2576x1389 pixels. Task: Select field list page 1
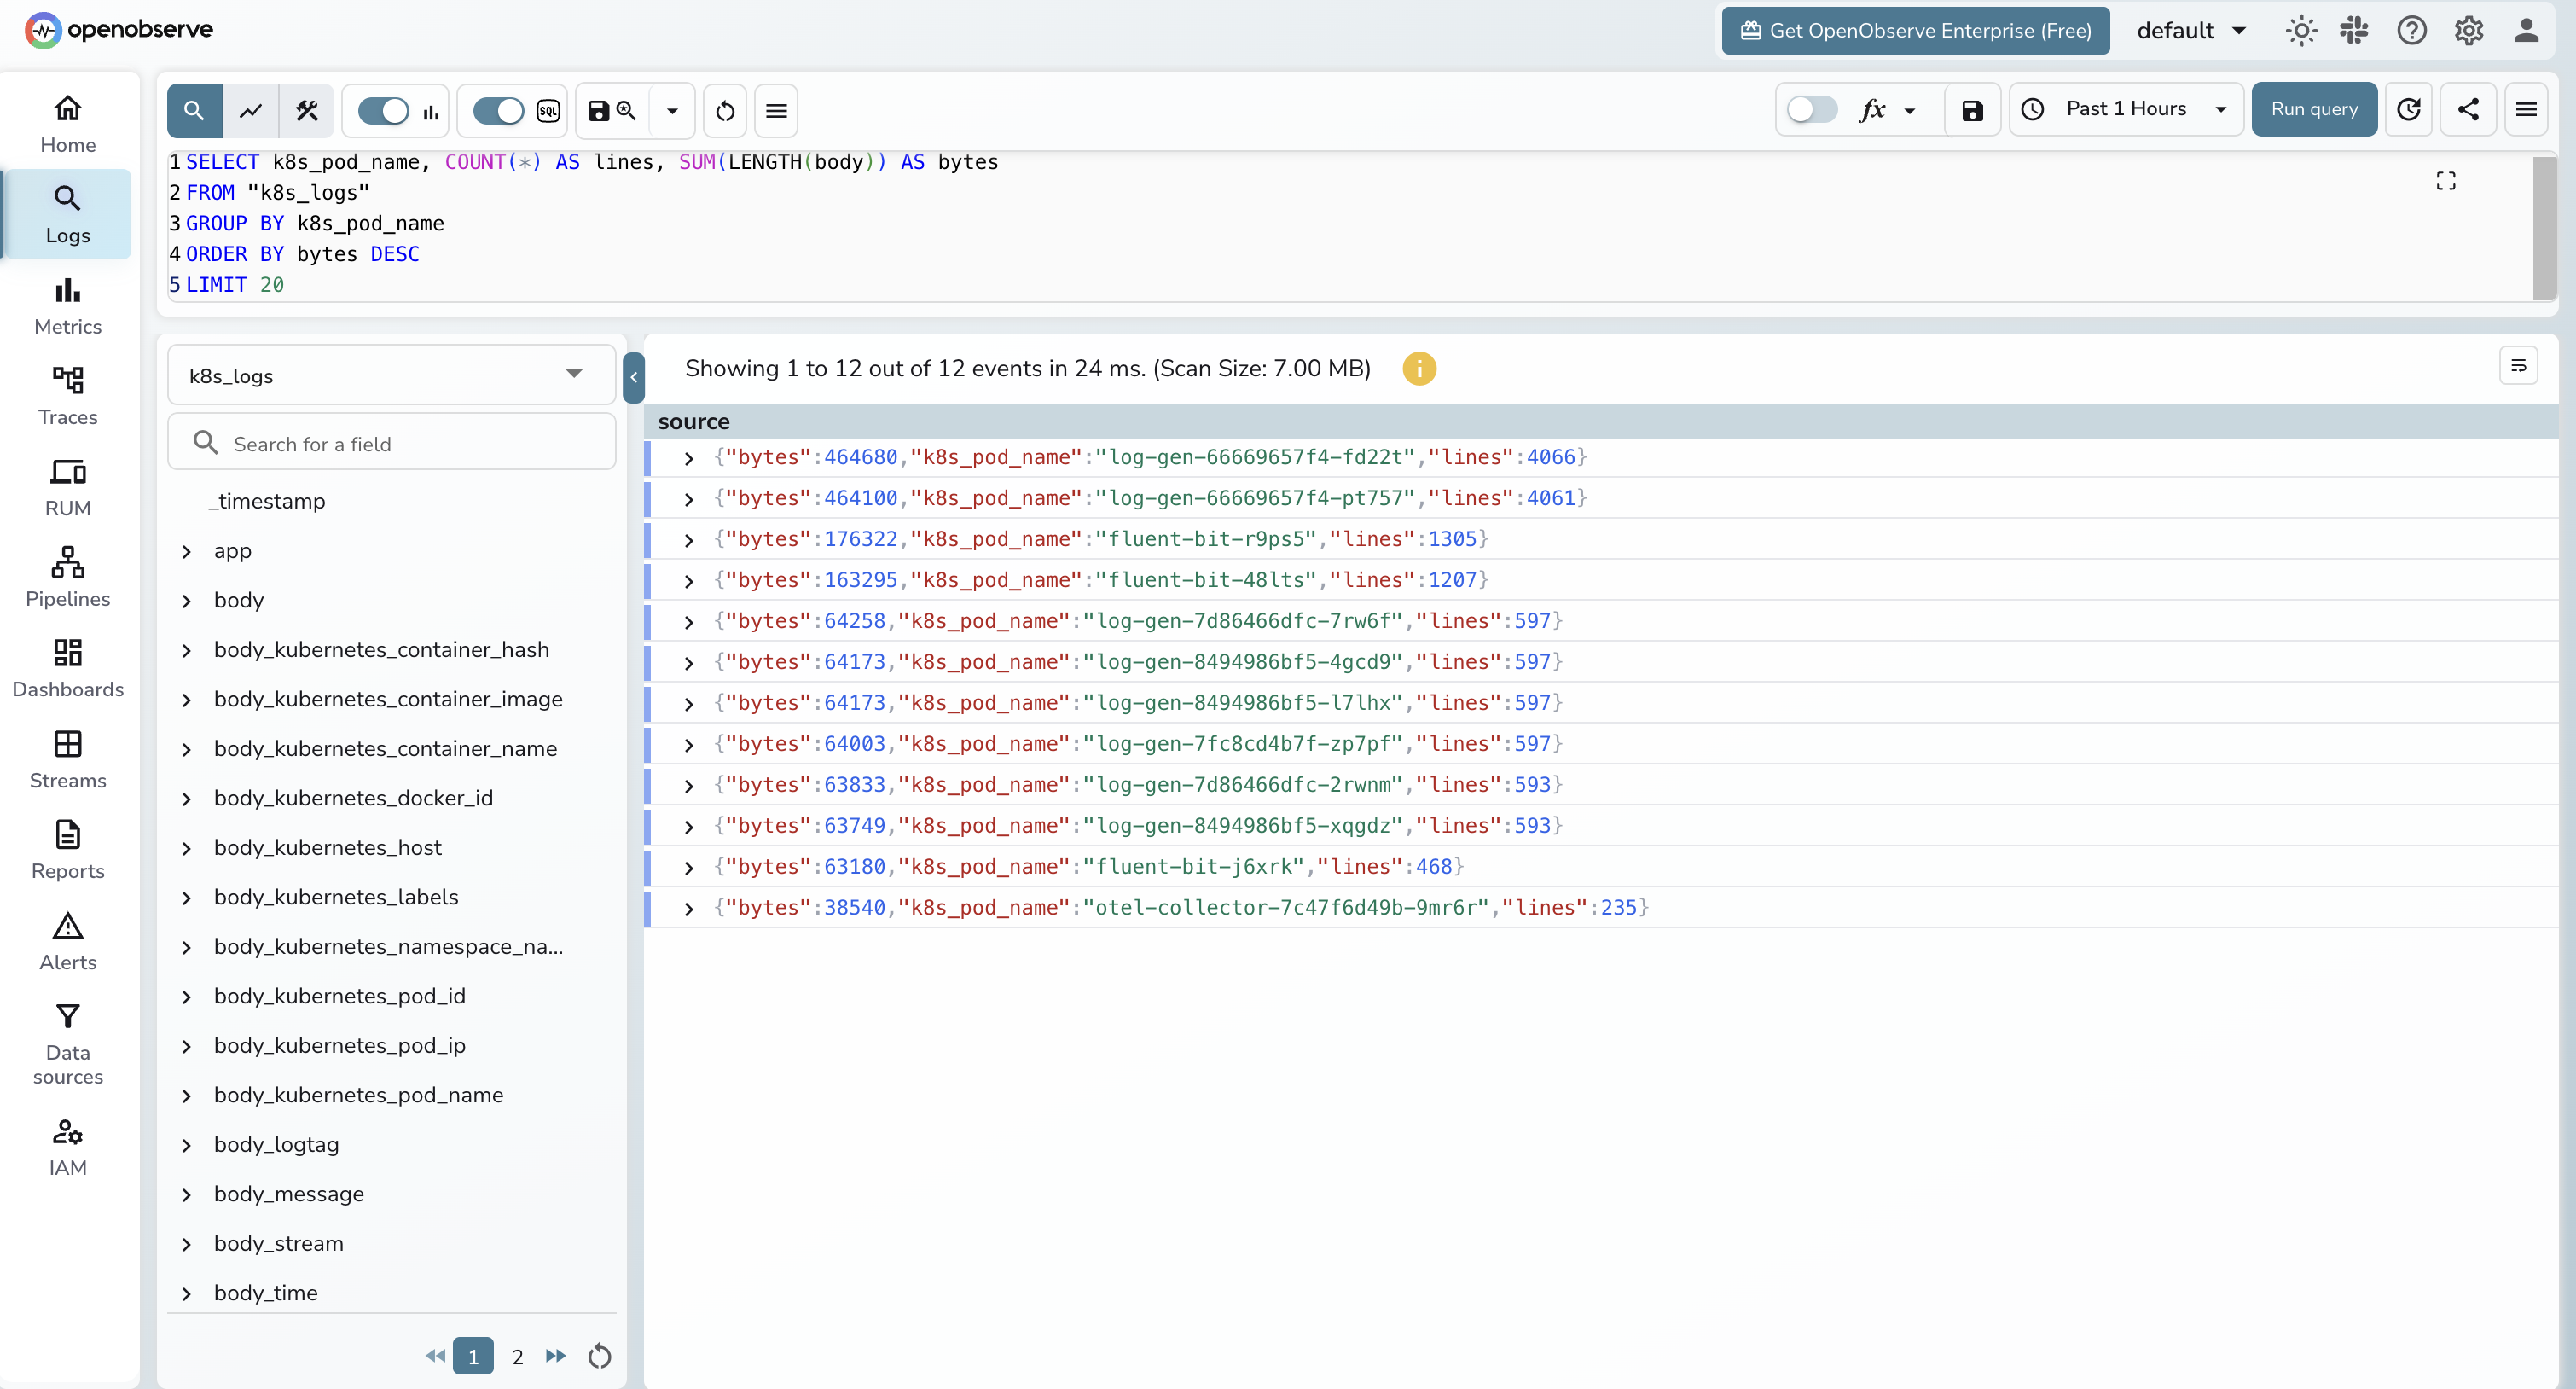(473, 1356)
